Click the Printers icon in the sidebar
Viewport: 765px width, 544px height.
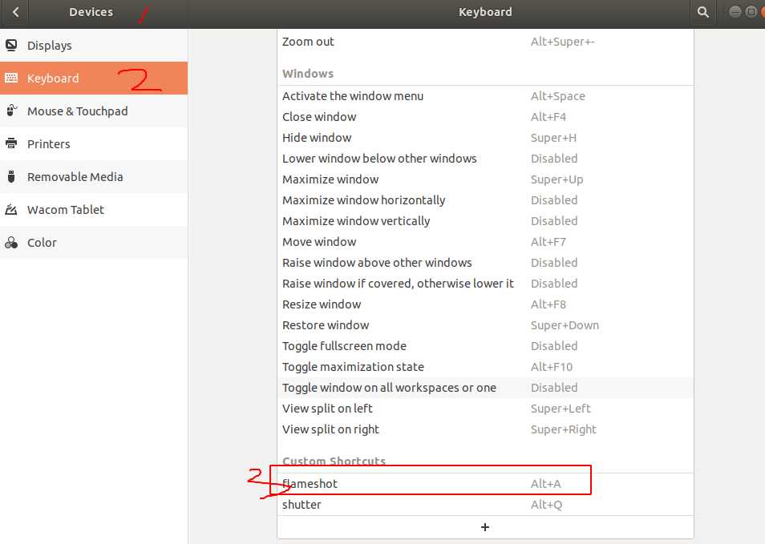click(x=11, y=144)
